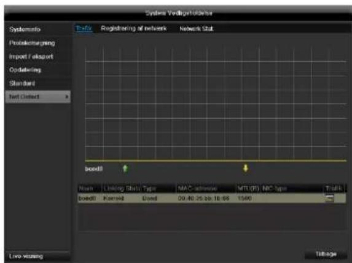Switch to the Trafik tab
The height and width of the screenshot is (263, 352).
coord(84,28)
